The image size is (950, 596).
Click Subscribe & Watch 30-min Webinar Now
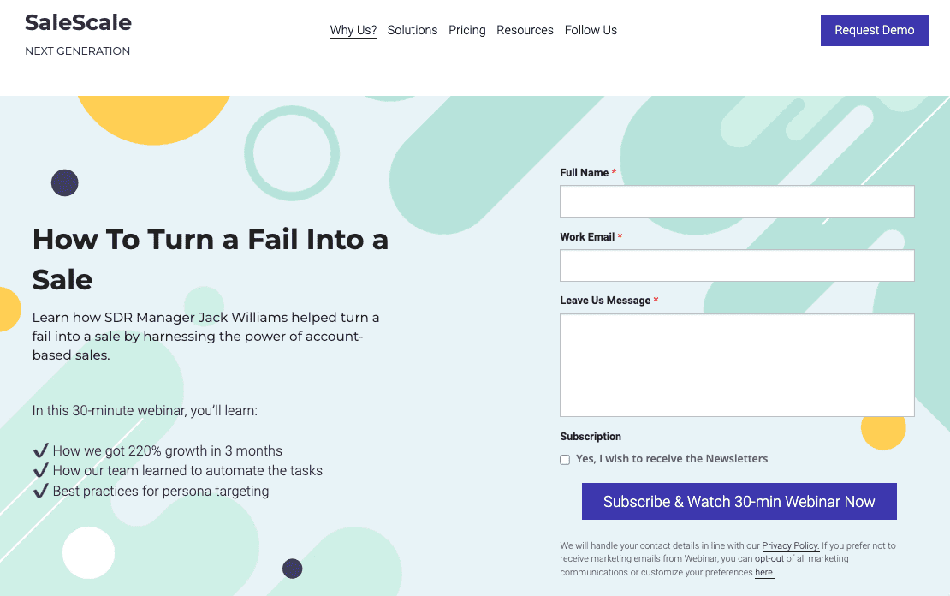tap(739, 501)
